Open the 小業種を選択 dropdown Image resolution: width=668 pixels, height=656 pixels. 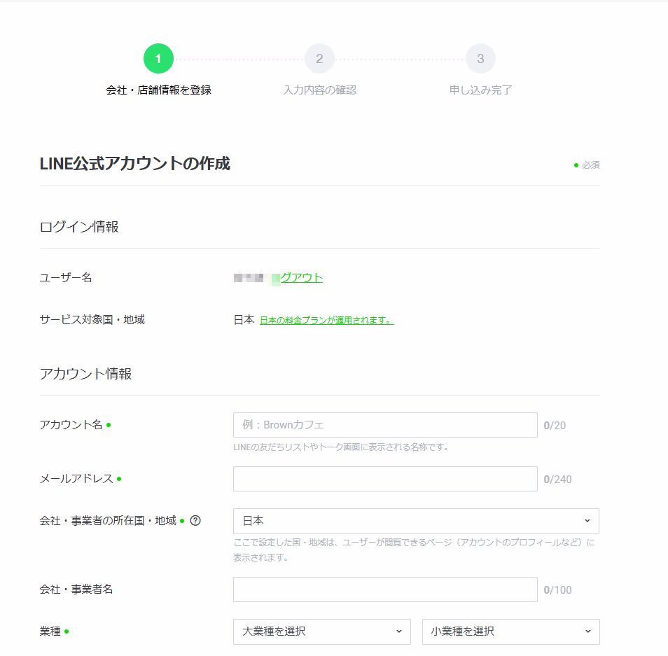[x=510, y=631]
